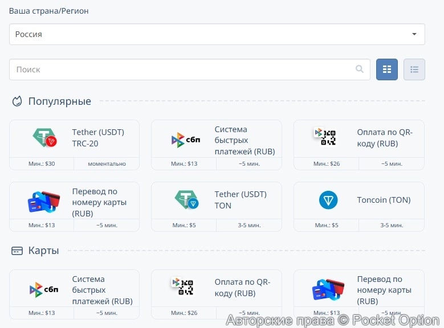Image resolution: width=444 pixels, height=328 pixels.
Task: Click the Toncoin TON logo icon
Action: 328,200
